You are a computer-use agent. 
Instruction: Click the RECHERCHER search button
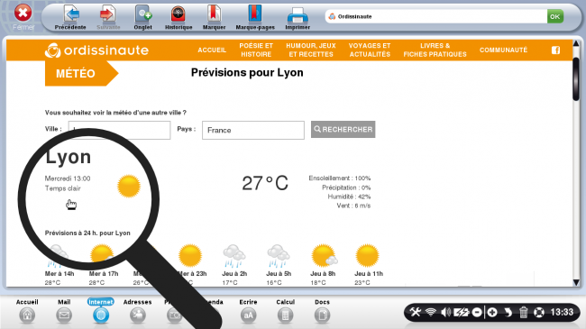coord(343,130)
